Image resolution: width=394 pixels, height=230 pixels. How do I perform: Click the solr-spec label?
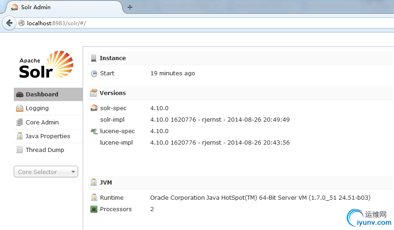pyautogui.click(x=113, y=108)
